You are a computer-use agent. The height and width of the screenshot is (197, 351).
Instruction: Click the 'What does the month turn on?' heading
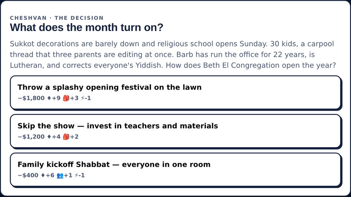click(x=87, y=28)
